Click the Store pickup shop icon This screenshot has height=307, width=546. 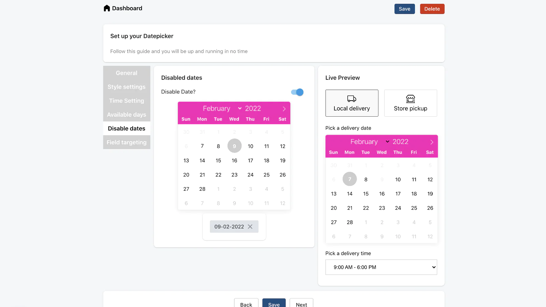point(410,99)
